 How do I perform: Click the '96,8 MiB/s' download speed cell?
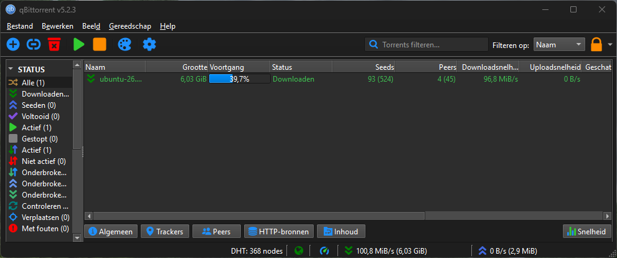point(501,79)
